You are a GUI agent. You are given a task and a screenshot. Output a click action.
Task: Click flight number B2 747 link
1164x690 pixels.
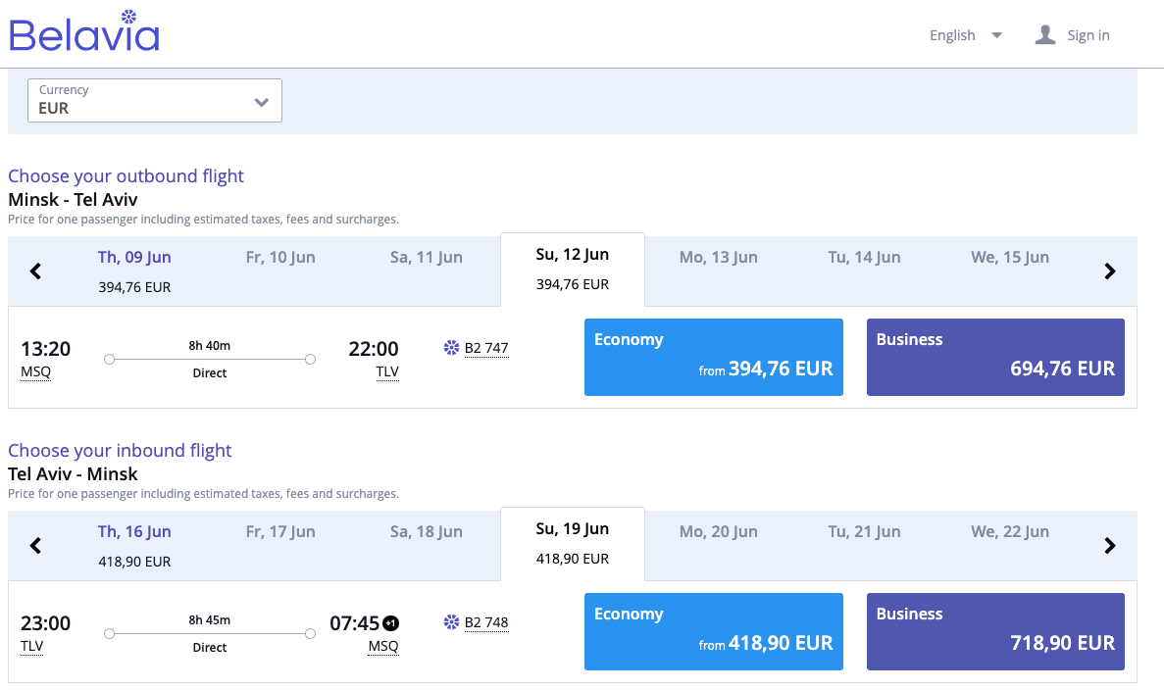pos(486,348)
